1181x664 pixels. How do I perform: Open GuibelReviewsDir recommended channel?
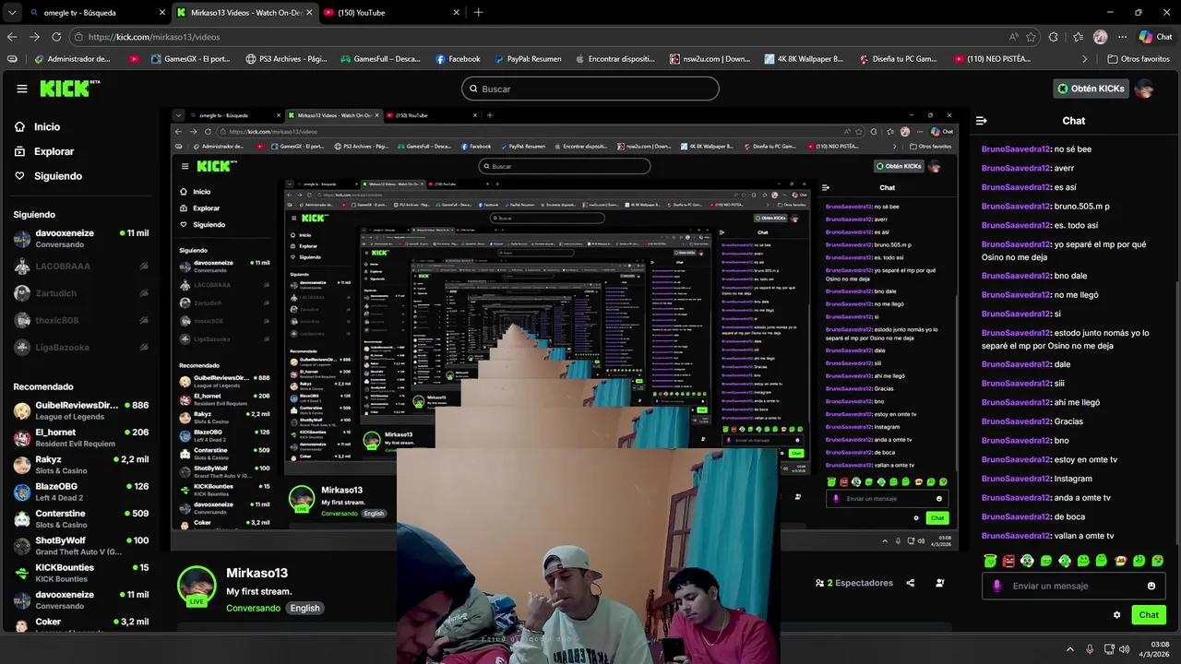click(81, 410)
